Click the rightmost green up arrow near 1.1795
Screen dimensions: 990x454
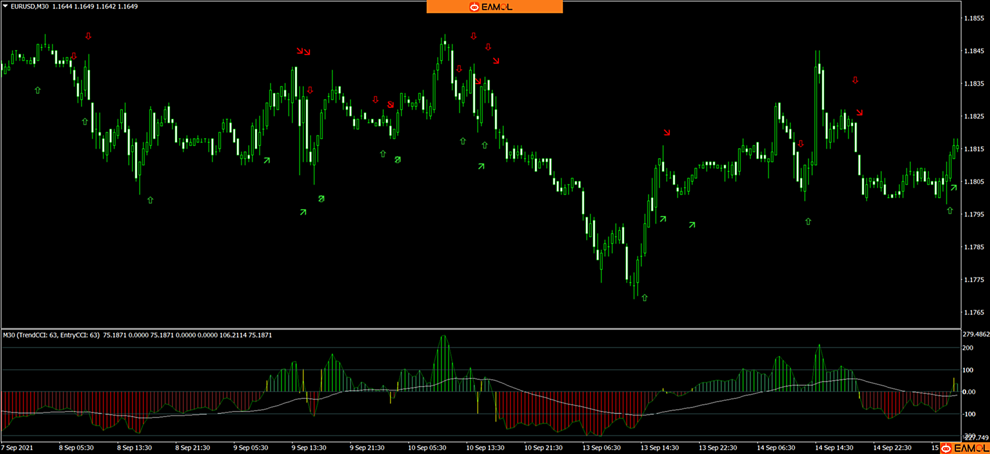click(950, 211)
